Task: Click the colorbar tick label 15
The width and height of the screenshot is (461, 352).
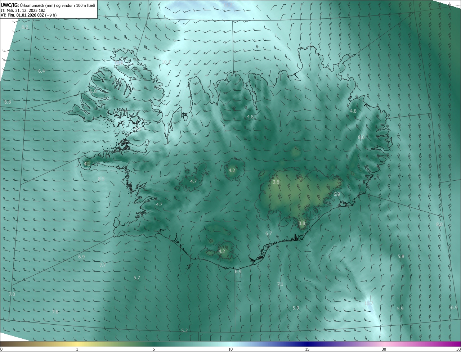Action: coord(307,349)
